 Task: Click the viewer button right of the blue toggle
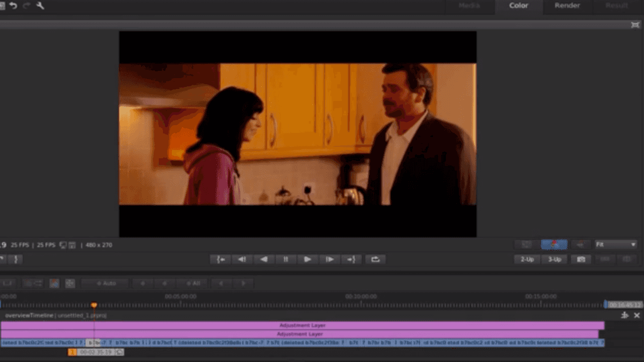coord(580,245)
